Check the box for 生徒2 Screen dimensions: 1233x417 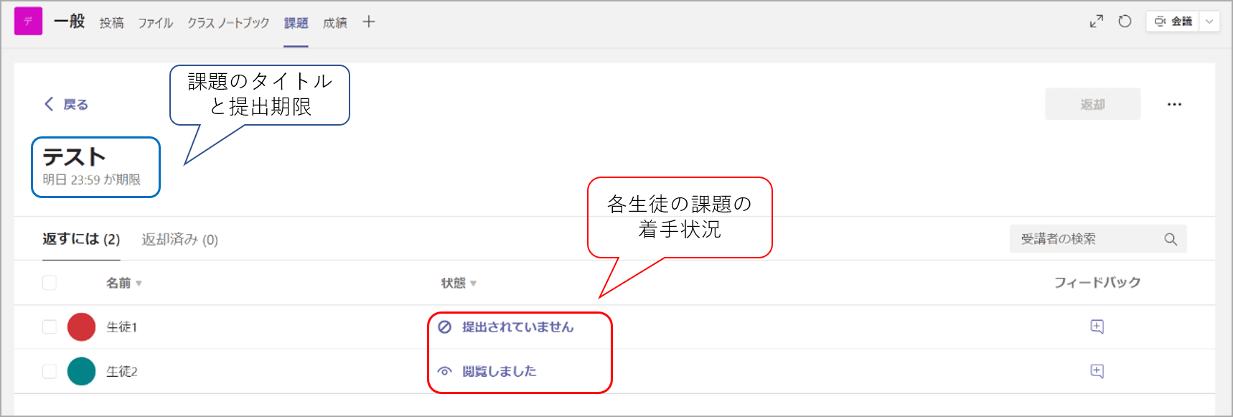(x=50, y=371)
